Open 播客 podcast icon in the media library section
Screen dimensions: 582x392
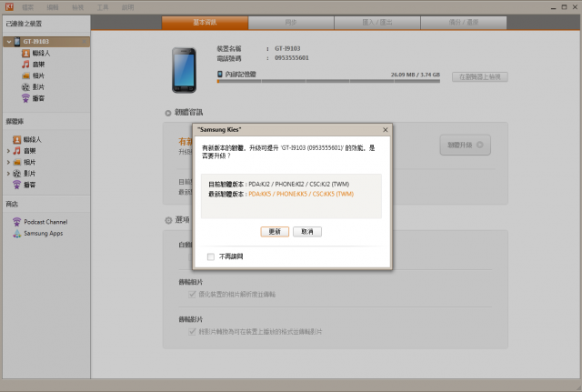pyautogui.click(x=16, y=185)
